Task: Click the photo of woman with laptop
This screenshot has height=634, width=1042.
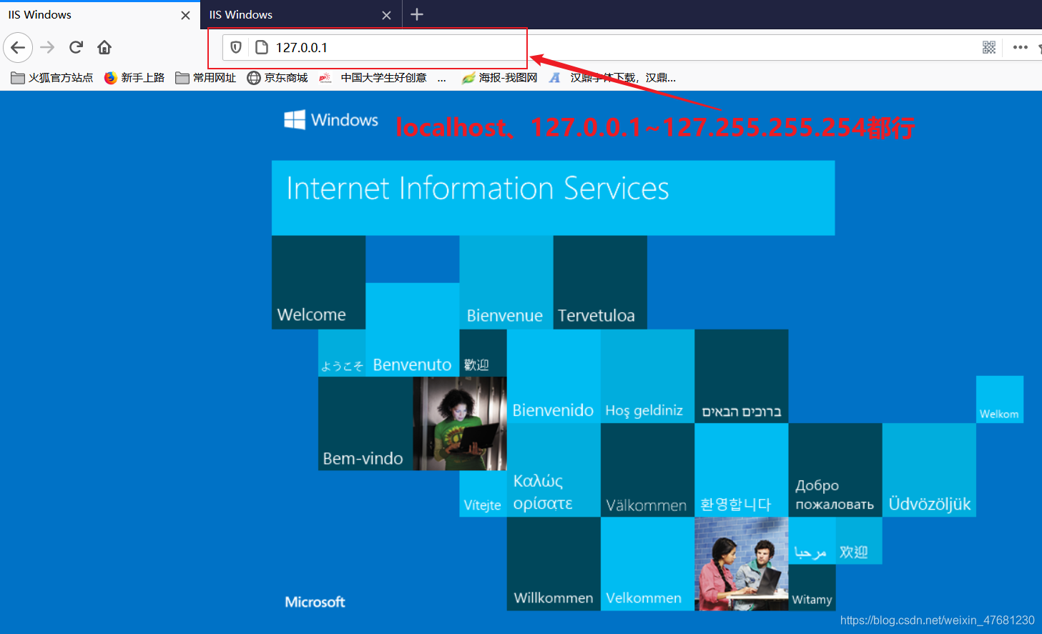Action: click(460, 423)
